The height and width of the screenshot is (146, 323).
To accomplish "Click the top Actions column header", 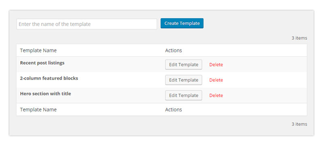I will [x=174, y=50].
